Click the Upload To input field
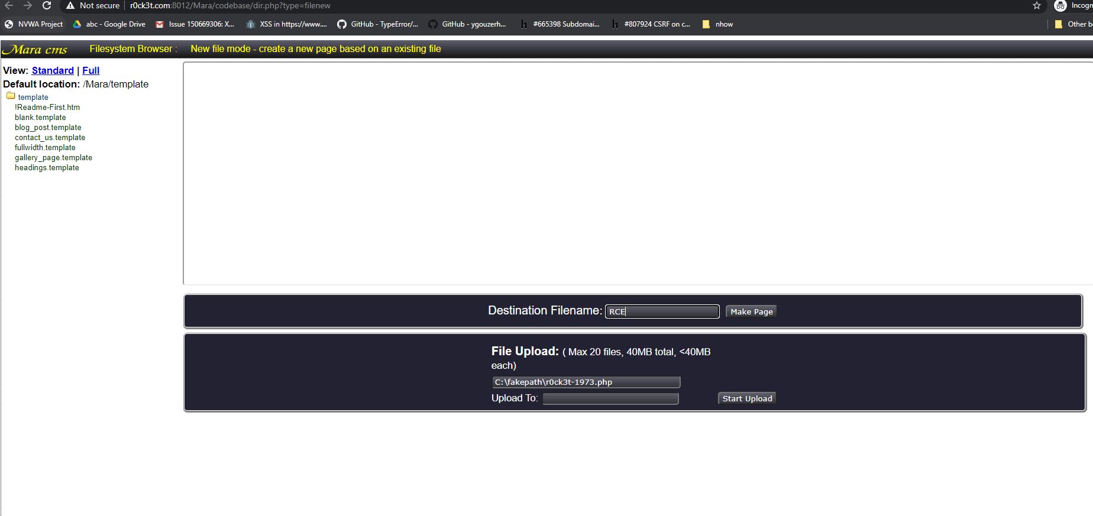This screenshot has height=516, width=1093. 610,398
